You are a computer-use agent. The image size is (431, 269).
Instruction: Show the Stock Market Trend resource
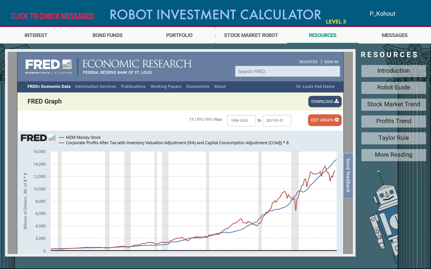coord(393,105)
